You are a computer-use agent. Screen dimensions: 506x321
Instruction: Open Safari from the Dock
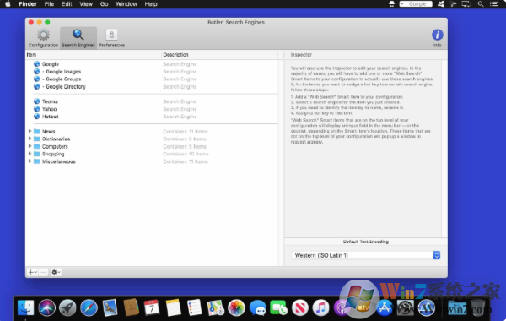89,307
